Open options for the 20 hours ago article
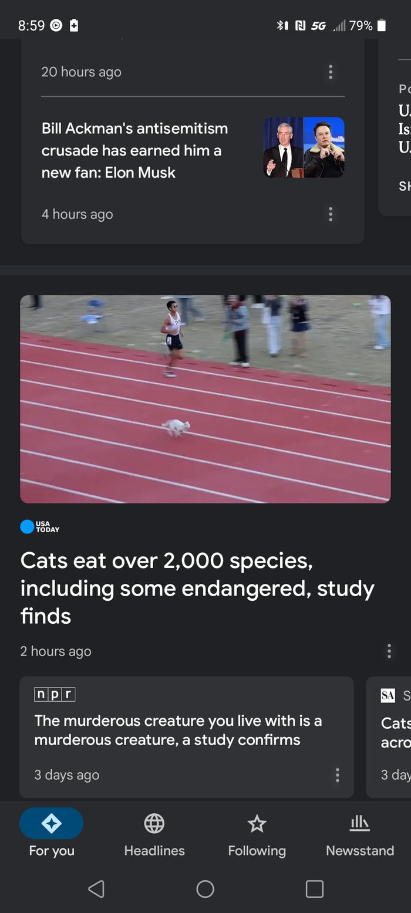 point(331,72)
